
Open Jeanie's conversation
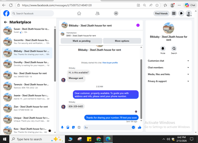pos(27,97)
